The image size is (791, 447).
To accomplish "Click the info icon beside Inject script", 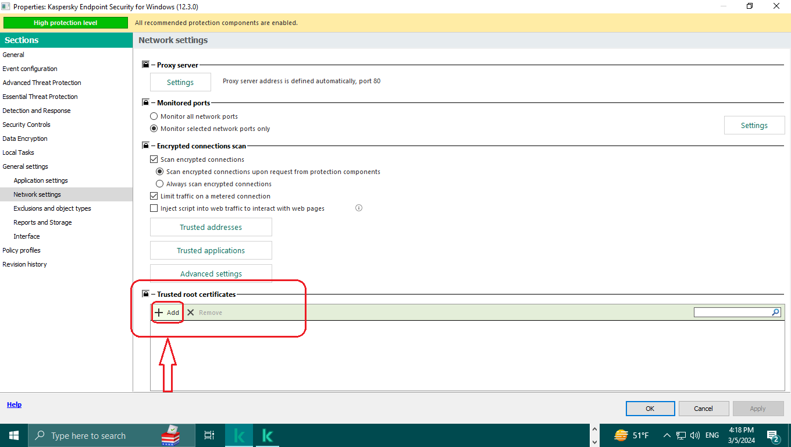I will point(359,208).
